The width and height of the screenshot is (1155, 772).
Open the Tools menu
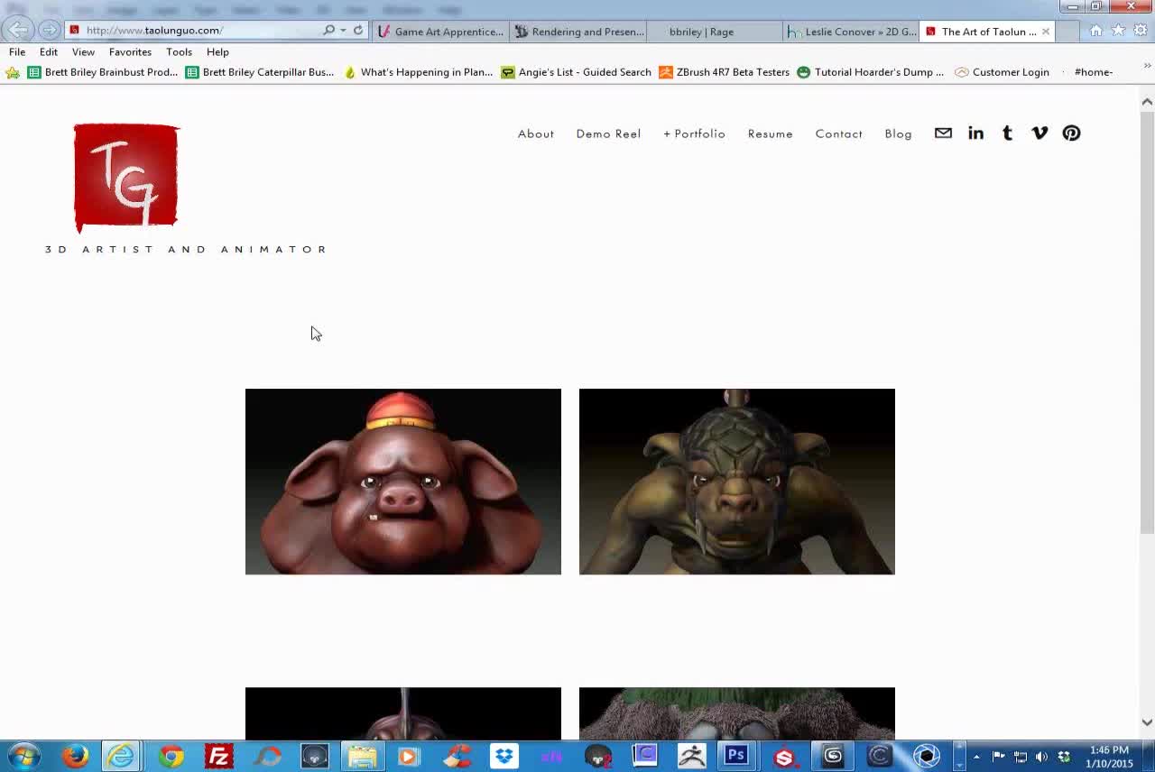(179, 52)
